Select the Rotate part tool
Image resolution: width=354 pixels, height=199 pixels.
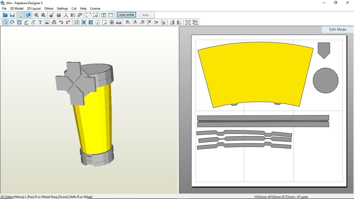pos(12,23)
